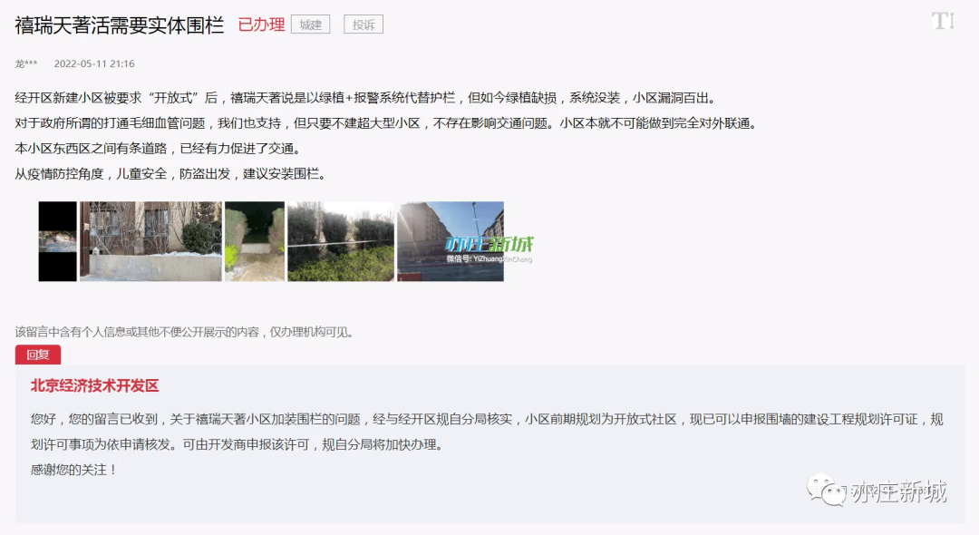Open the photo of the building's concrete wall
The height and width of the screenshot is (535, 979).
tap(151, 241)
